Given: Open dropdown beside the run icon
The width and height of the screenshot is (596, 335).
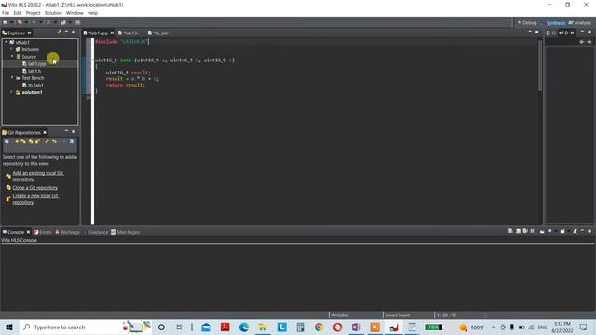Looking at the screenshot, I should click(x=40, y=22).
